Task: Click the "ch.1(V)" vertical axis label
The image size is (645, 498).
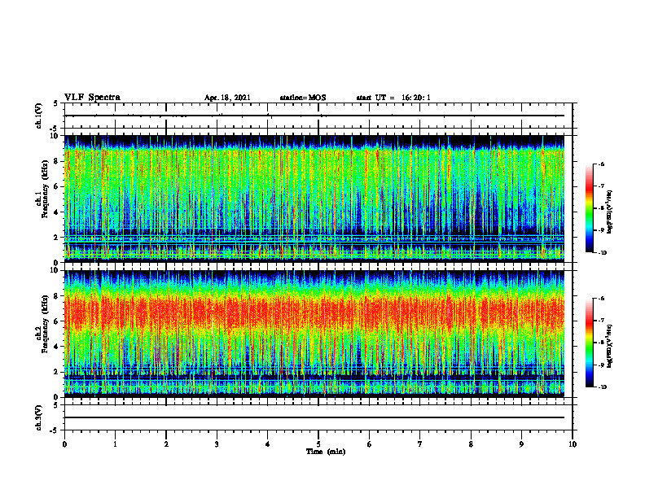Action: click(x=39, y=116)
